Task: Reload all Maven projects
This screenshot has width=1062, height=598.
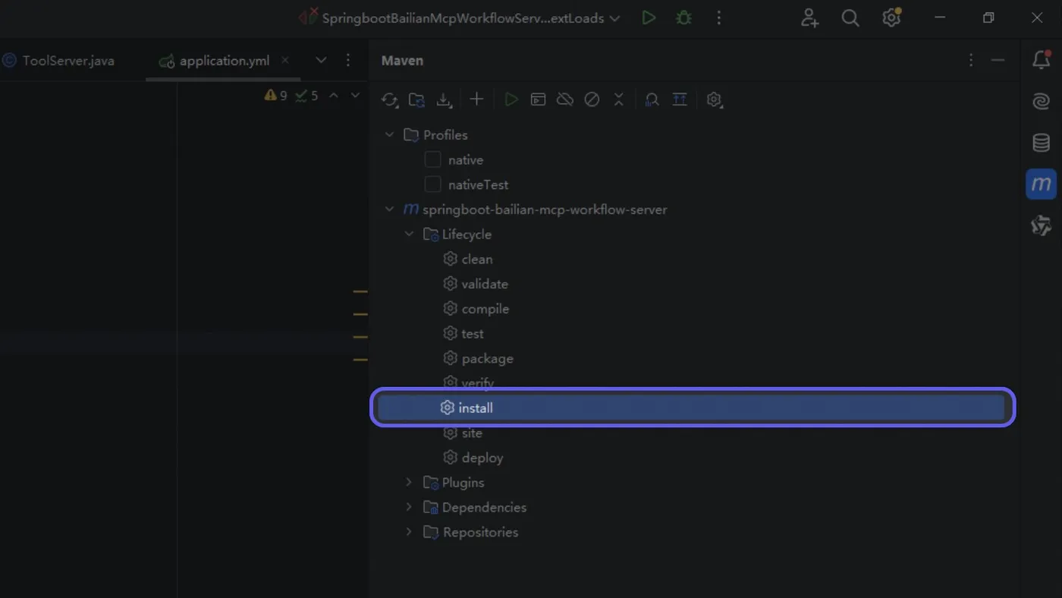Action: [390, 99]
